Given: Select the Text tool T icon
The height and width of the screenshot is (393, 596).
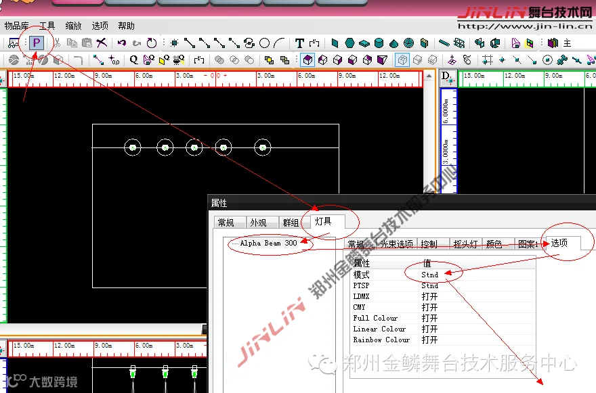Looking at the screenshot, I should click(299, 43).
